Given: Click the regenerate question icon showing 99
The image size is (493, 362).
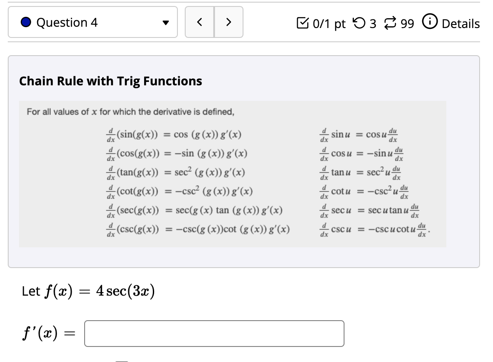Looking at the screenshot, I should pyautogui.click(x=390, y=22).
